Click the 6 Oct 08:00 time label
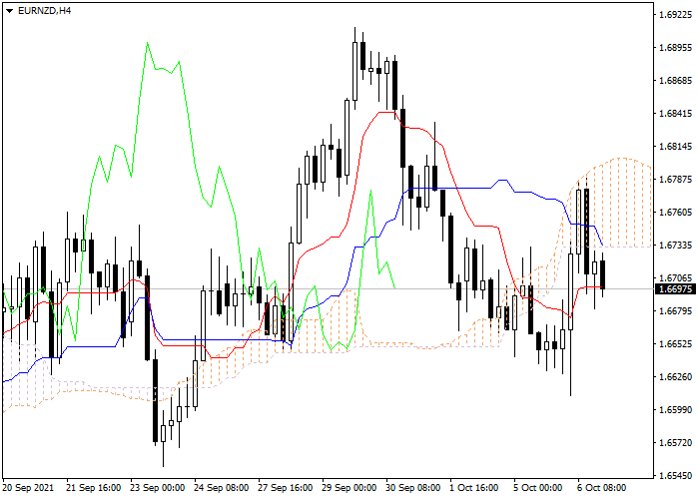Image resolution: width=699 pixels, height=499 pixels. point(602,488)
